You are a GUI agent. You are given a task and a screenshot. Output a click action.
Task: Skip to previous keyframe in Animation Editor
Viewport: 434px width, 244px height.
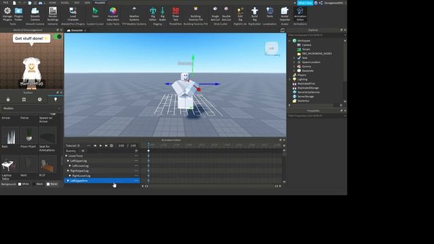(x=95, y=146)
